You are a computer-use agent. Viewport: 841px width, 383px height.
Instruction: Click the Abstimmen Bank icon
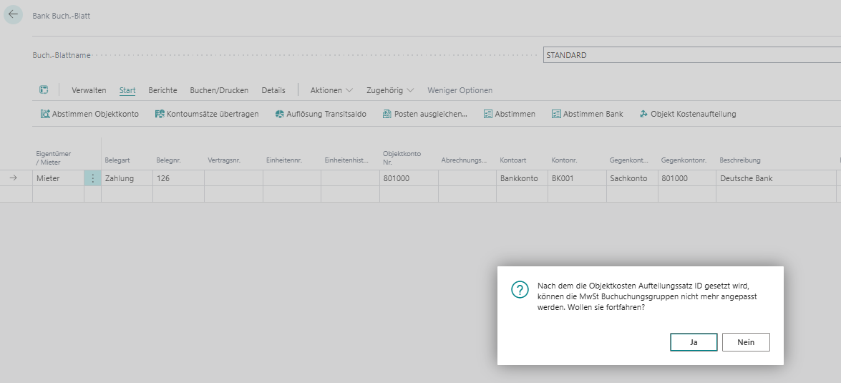click(x=556, y=114)
